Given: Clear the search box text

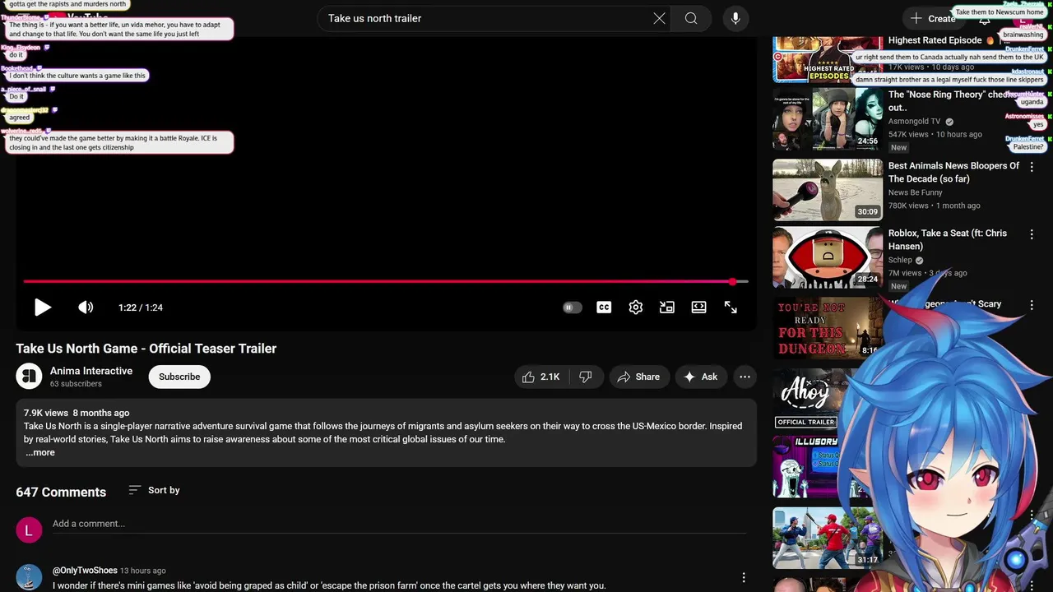Looking at the screenshot, I should (x=659, y=18).
